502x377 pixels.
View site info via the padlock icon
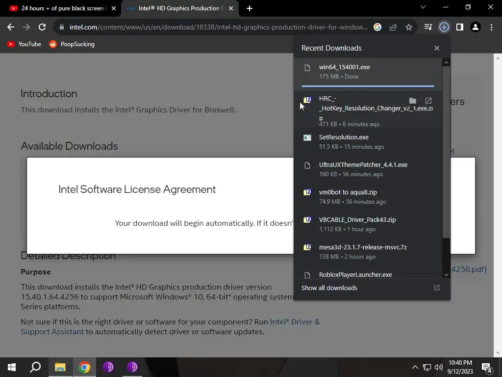(x=62, y=27)
